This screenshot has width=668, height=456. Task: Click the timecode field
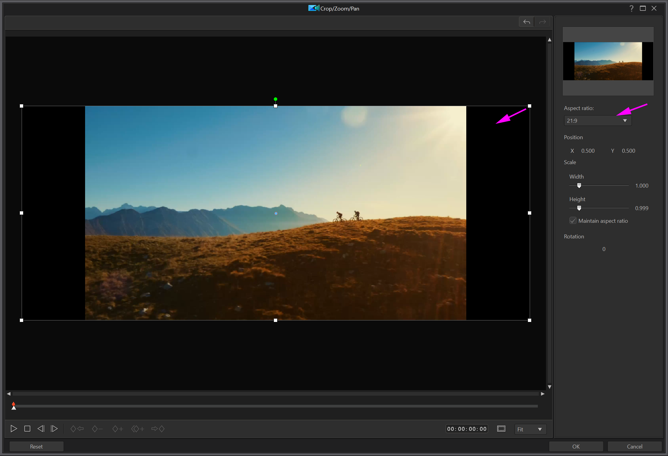pos(467,429)
